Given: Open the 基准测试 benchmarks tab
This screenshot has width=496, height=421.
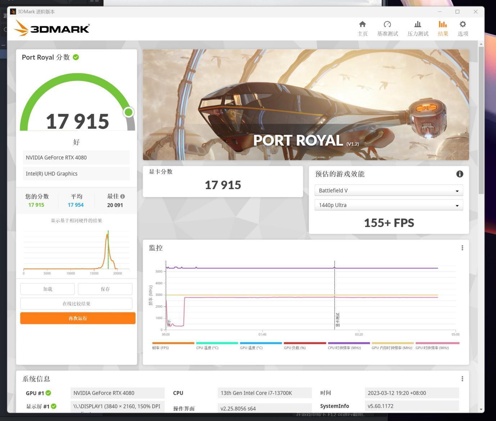Looking at the screenshot, I should pos(387,28).
